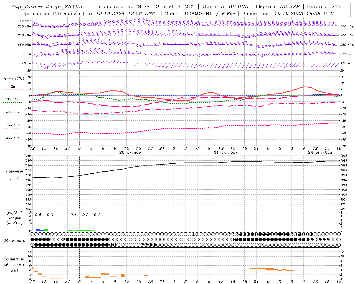Click the 500 м wind row label on the left
This screenshot has width=355, height=284.
(x=27, y=54)
